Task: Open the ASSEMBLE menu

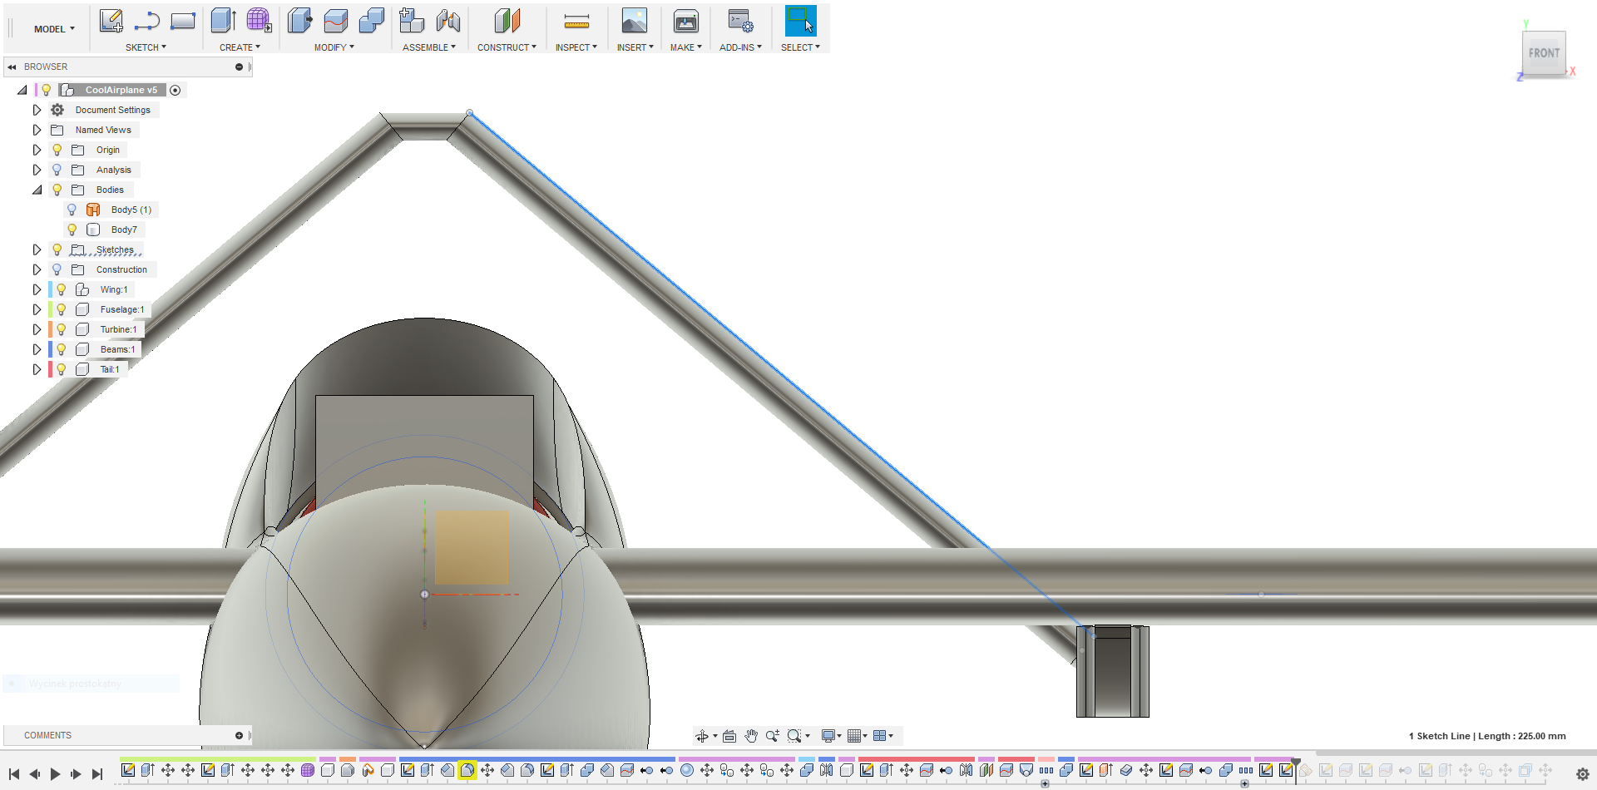Action: [429, 47]
